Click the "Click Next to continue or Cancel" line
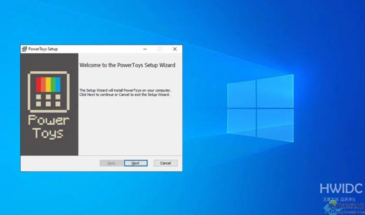Image resolution: width=365 pixels, height=215 pixels. coord(125,95)
